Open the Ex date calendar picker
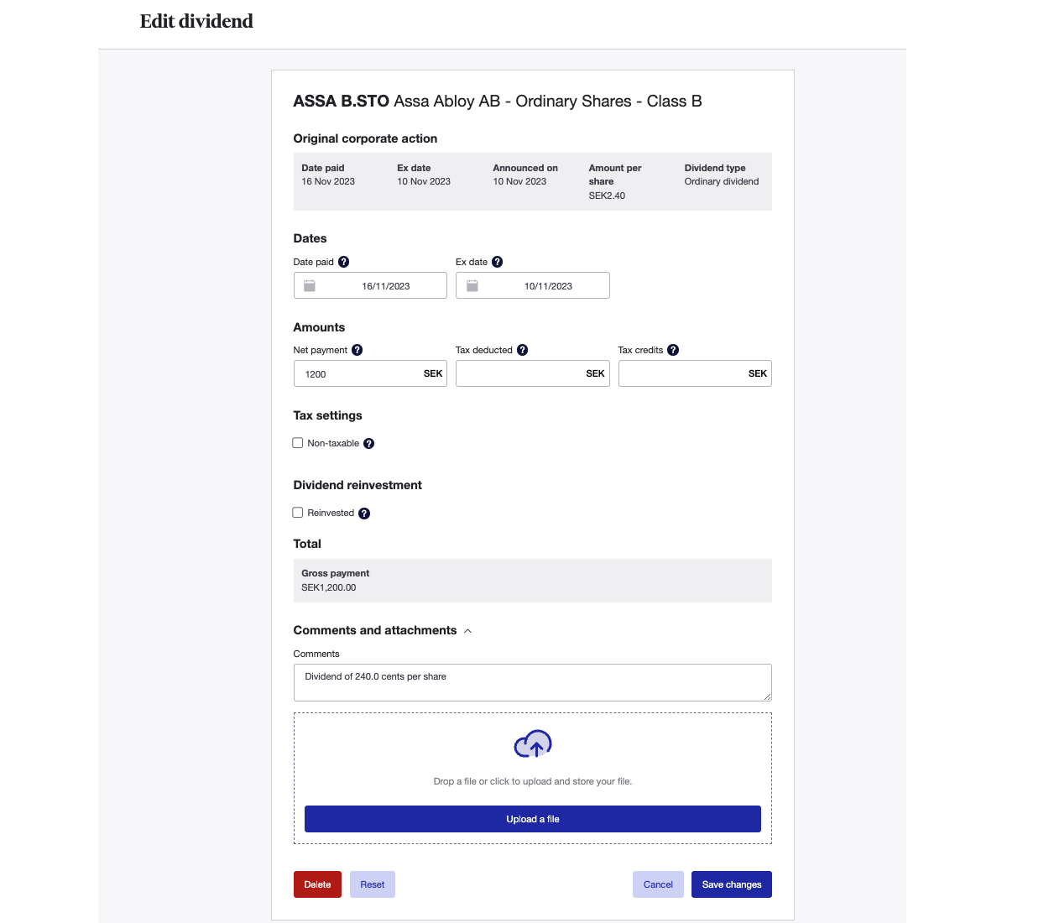1049x923 pixels. pyautogui.click(x=472, y=285)
